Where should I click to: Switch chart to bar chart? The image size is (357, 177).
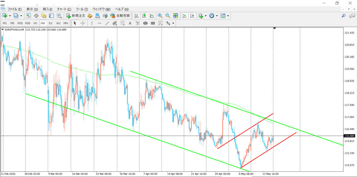pyautogui.click(x=136, y=16)
